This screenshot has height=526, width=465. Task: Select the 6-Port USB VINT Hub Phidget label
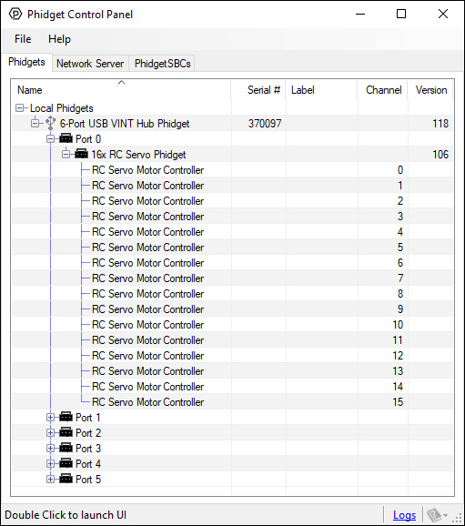pos(125,124)
